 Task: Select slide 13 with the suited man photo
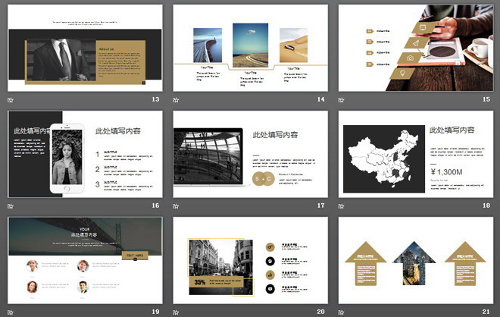pos(85,48)
